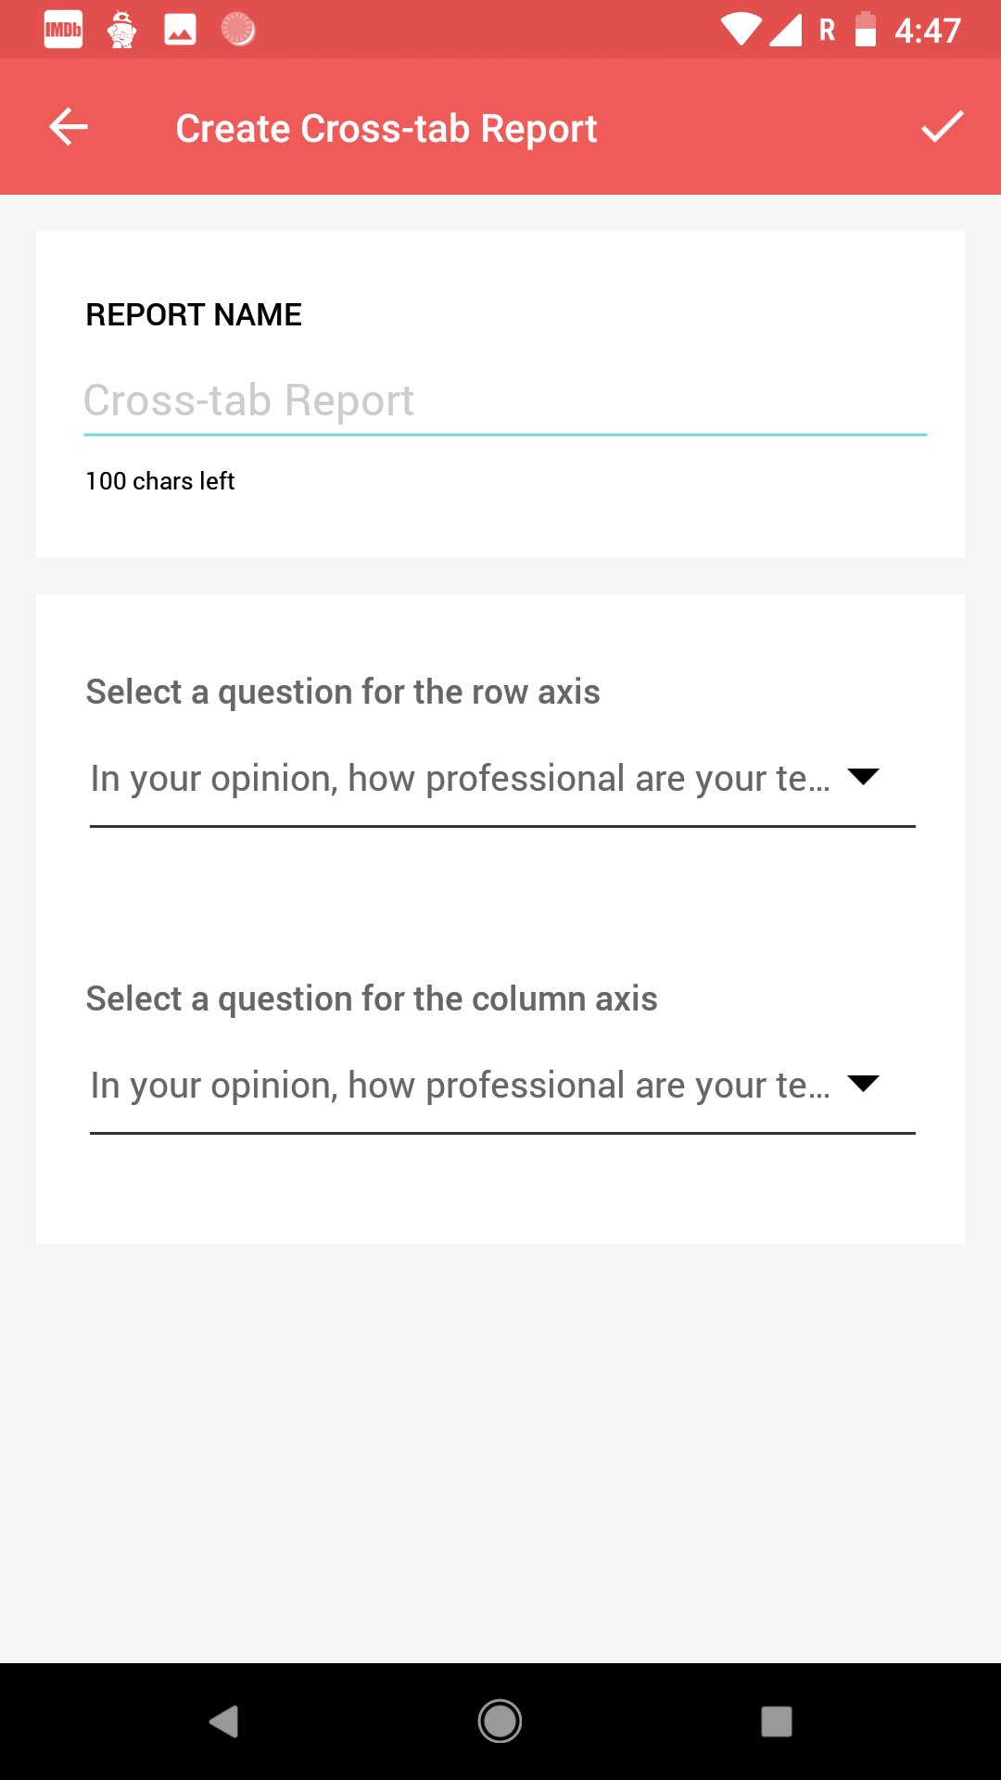Open the column axis question dropdown

tap(500, 1085)
